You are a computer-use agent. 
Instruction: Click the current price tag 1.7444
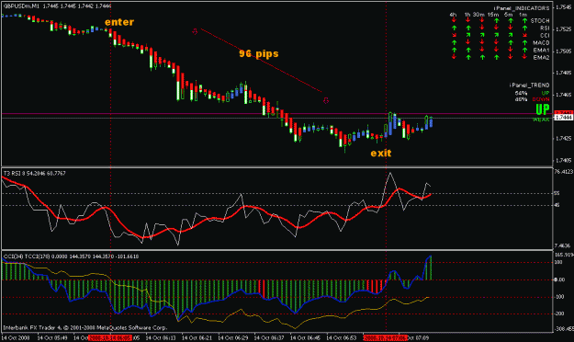[x=564, y=118]
